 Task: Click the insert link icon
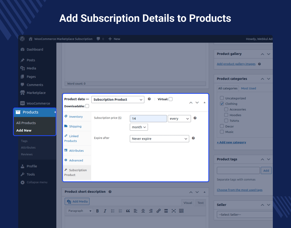158,211
